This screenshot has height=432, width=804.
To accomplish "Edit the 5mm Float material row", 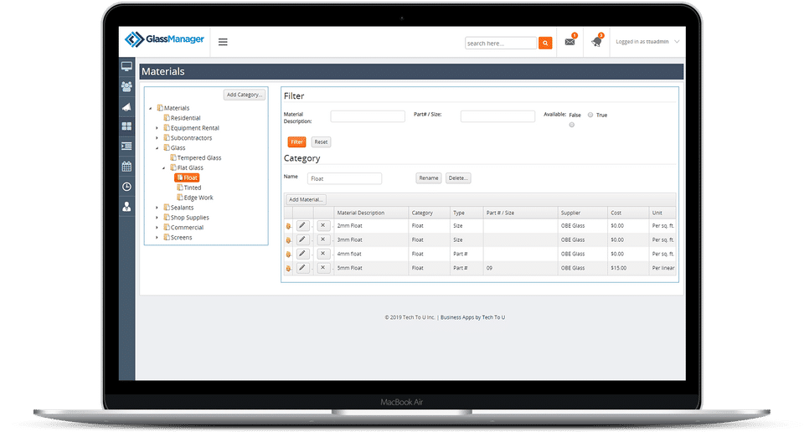I will point(302,268).
